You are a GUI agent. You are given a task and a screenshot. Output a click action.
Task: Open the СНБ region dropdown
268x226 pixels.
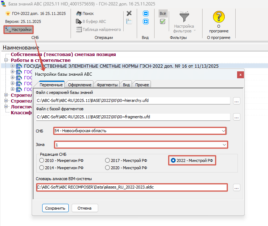(x=140, y=131)
